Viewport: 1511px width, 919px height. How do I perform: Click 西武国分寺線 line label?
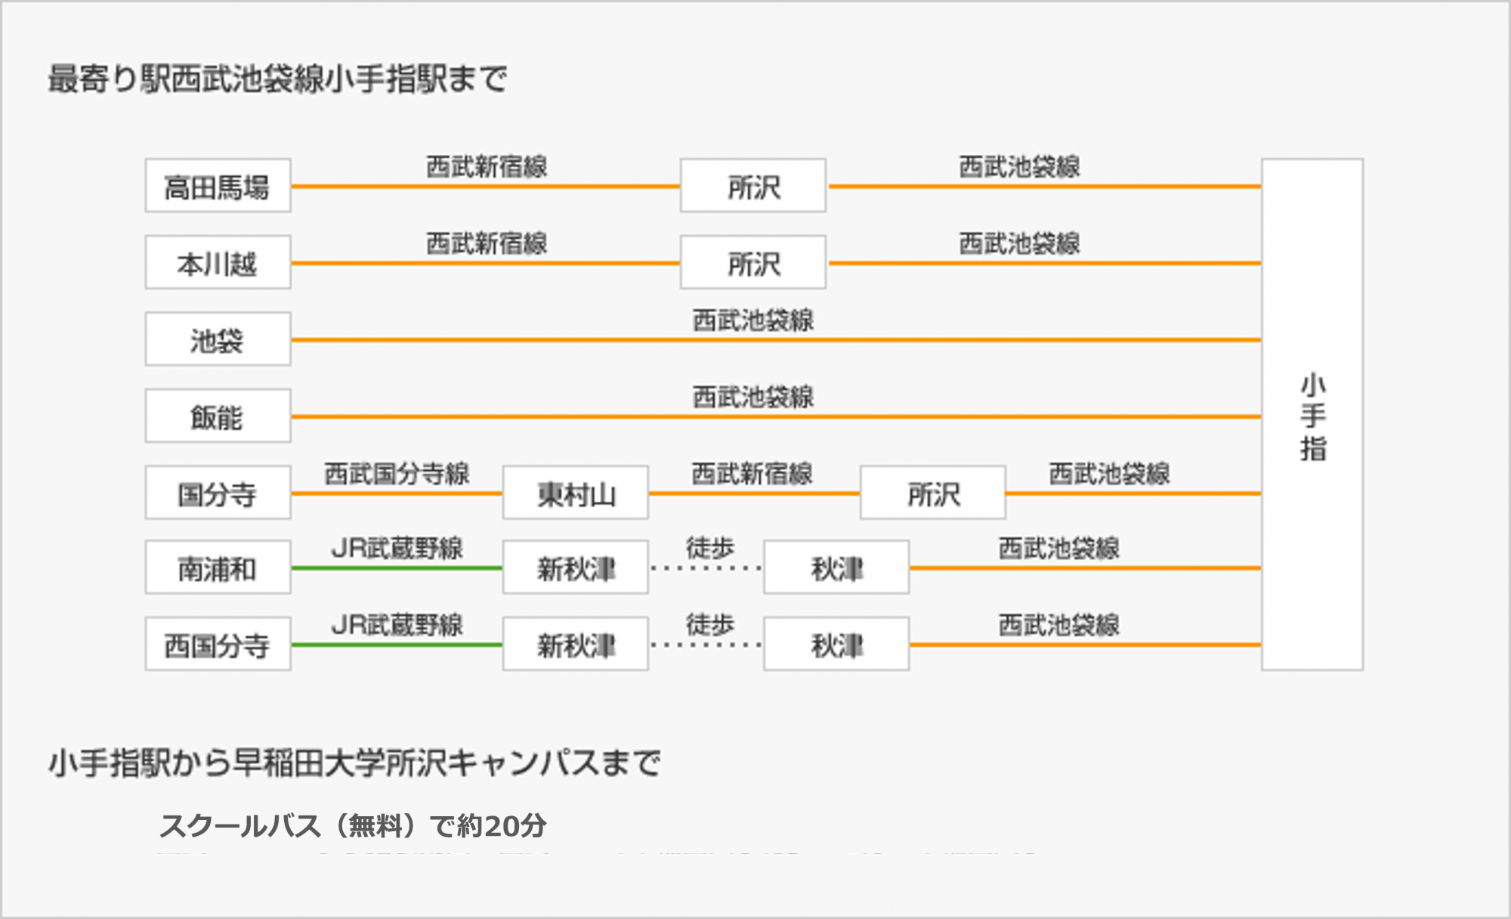pyautogui.click(x=397, y=473)
